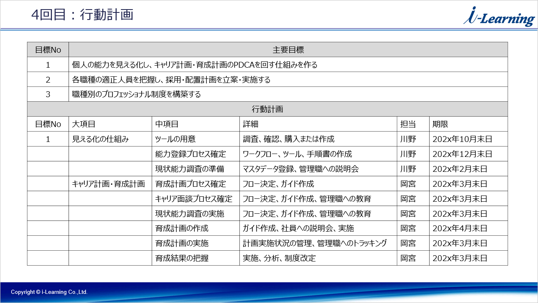The image size is (538, 303).
Task: Click the Copyright i-Learning Co.,Ltd. footer text
Action: 49,292
